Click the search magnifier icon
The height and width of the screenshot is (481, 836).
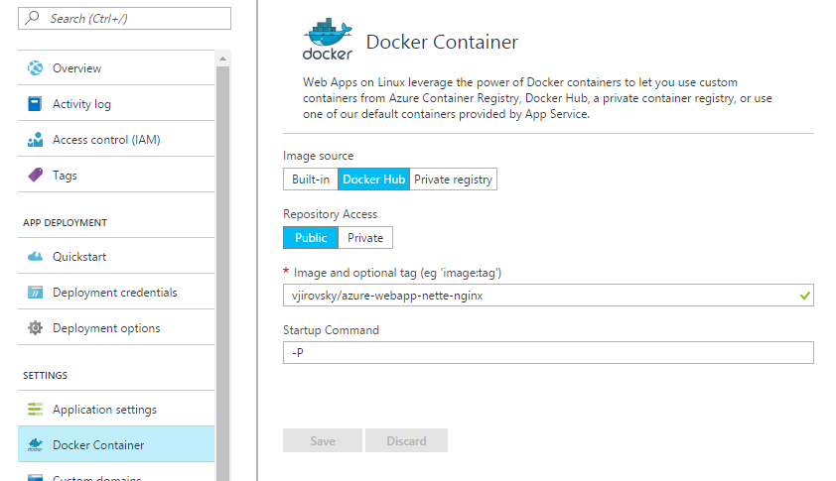coord(32,18)
